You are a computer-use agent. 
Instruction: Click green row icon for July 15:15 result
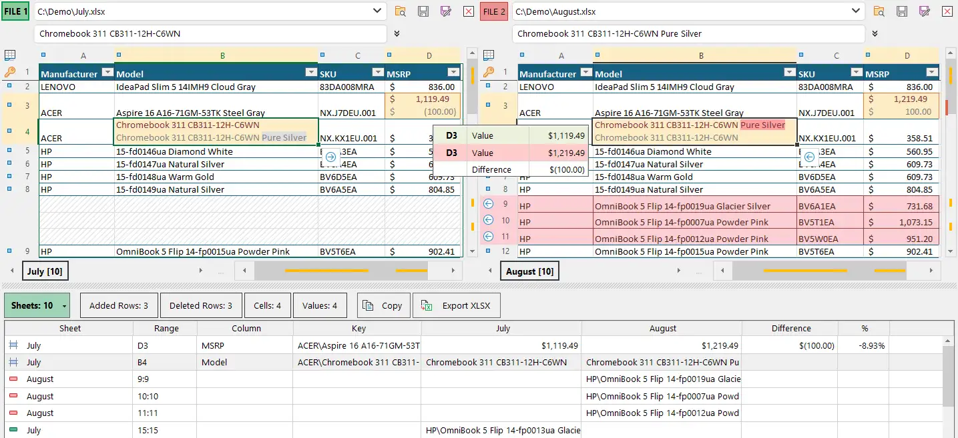(x=13, y=431)
